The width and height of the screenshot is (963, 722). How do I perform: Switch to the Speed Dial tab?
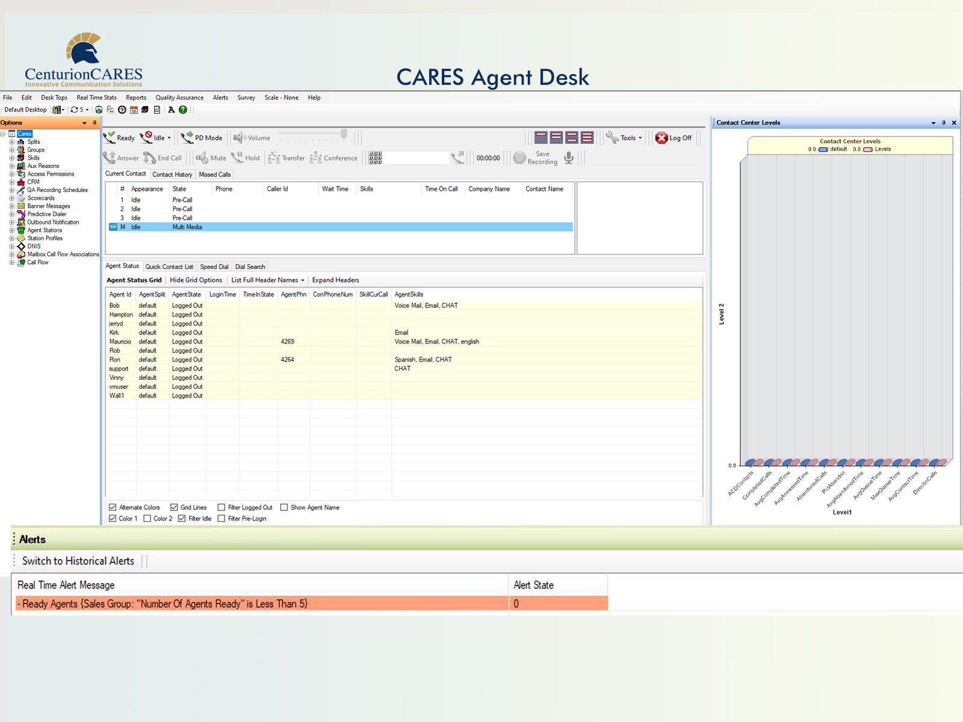click(214, 267)
